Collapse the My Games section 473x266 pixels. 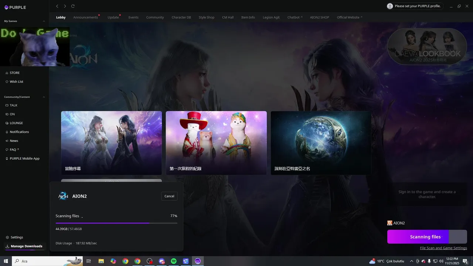tap(44, 21)
